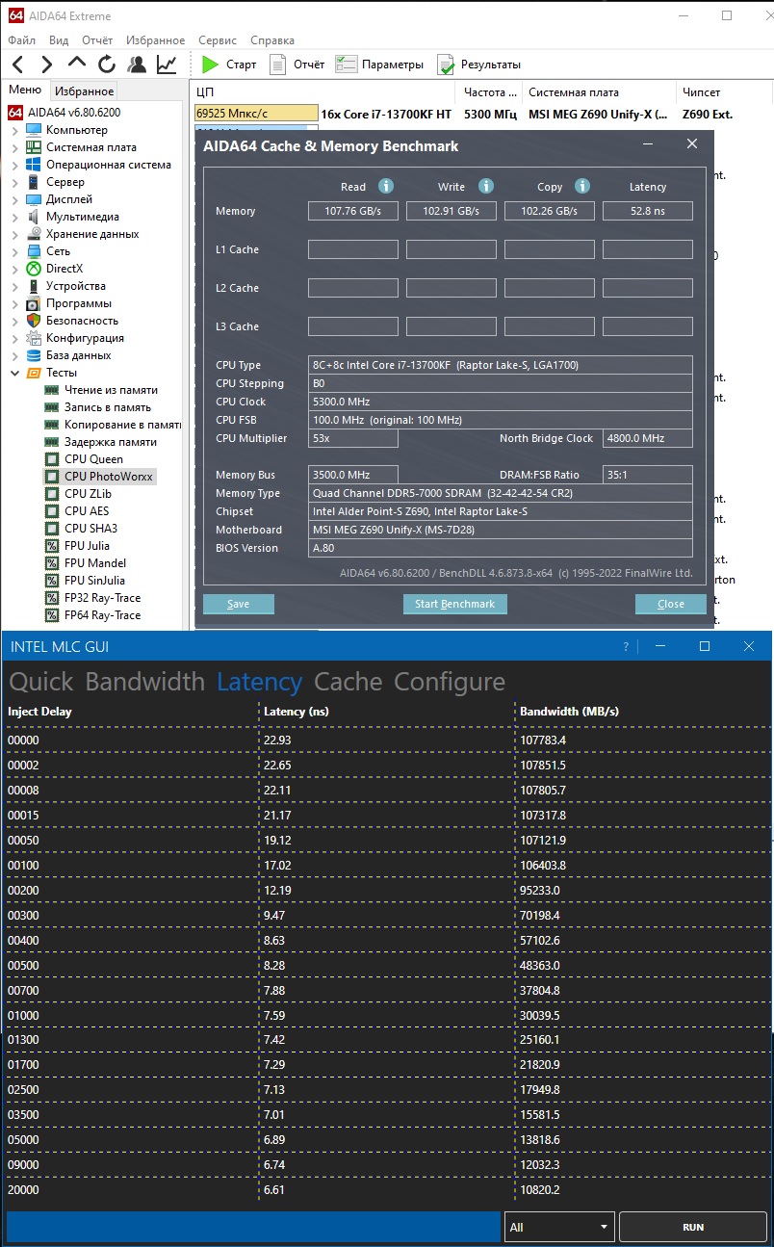This screenshot has width=774, height=1247.
Task: Select Запись в память test
Action: pos(108,407)
